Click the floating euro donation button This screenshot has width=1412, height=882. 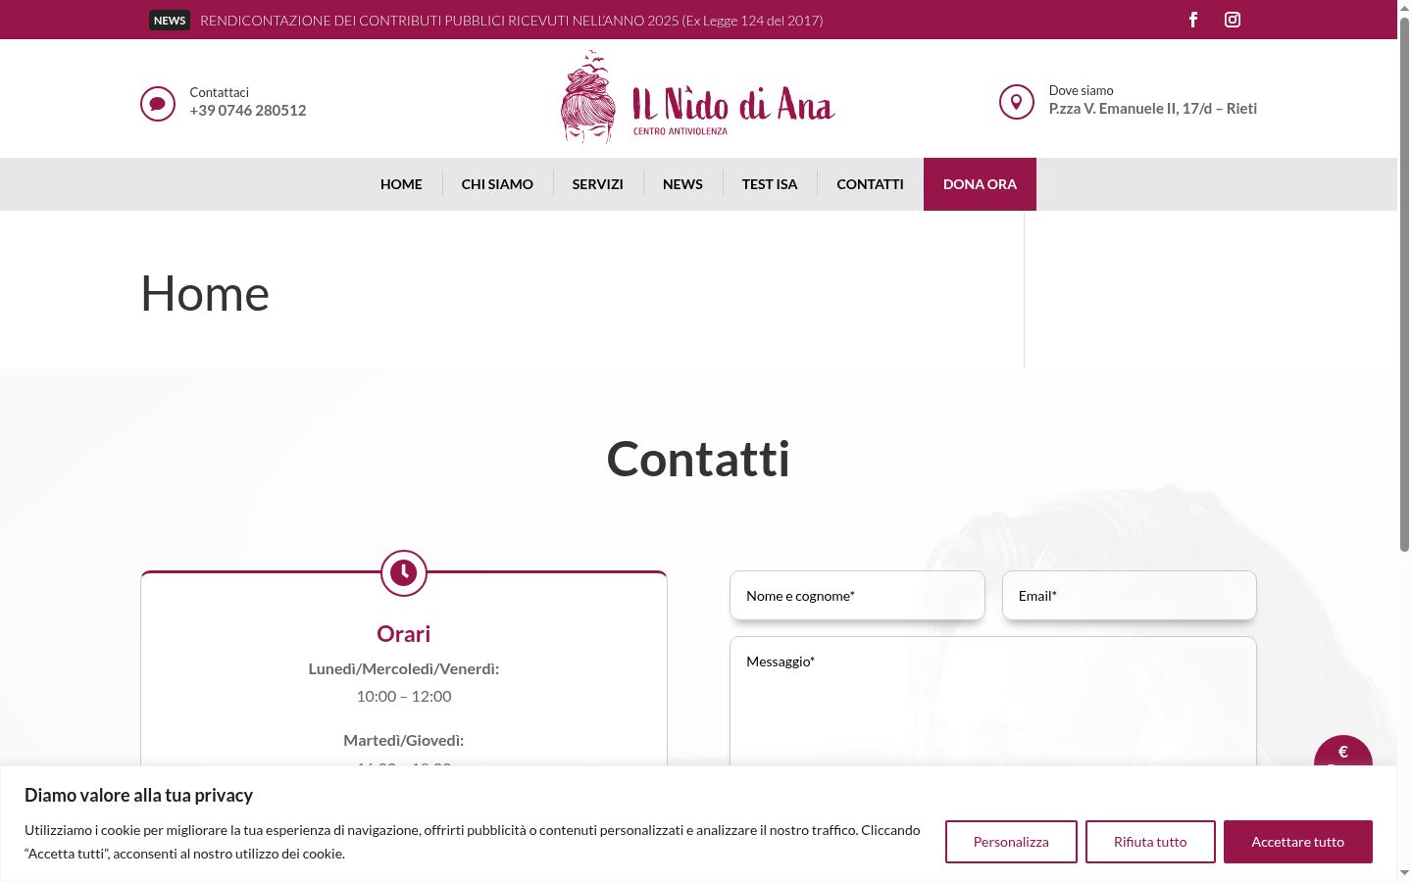tap(1343, 752)
